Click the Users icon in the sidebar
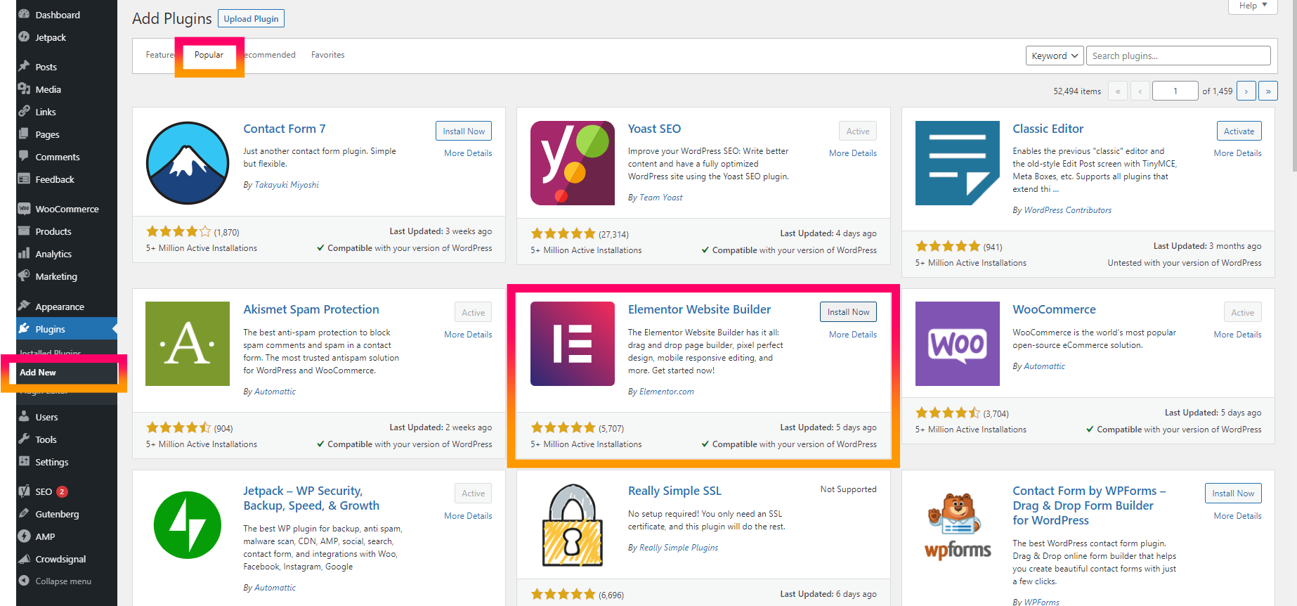 (25, 417)
